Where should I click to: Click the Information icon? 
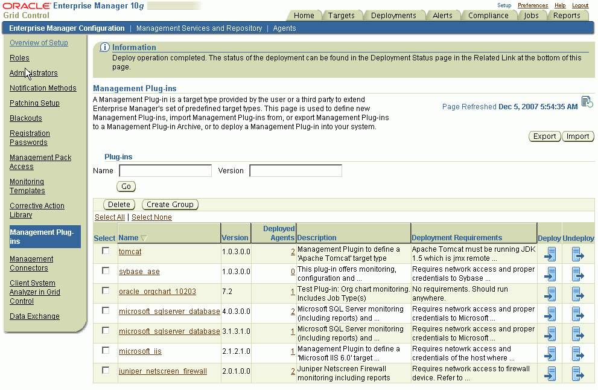click(x=104, y=47)
